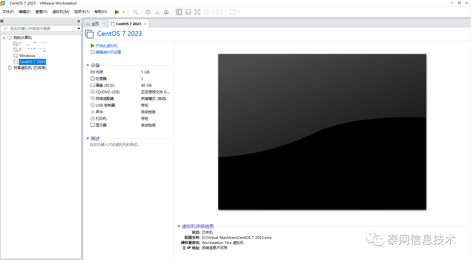Click the description text field 在此处键入对该虚拟机的描述

114,144
